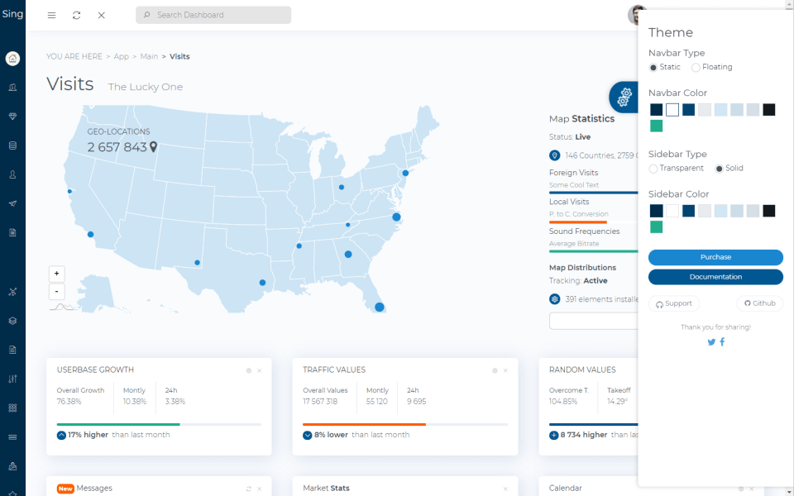Viewport: 794px width, 496px height.
Task: Click the hamburger menu icon in navbar
Action: click(52, 15)
